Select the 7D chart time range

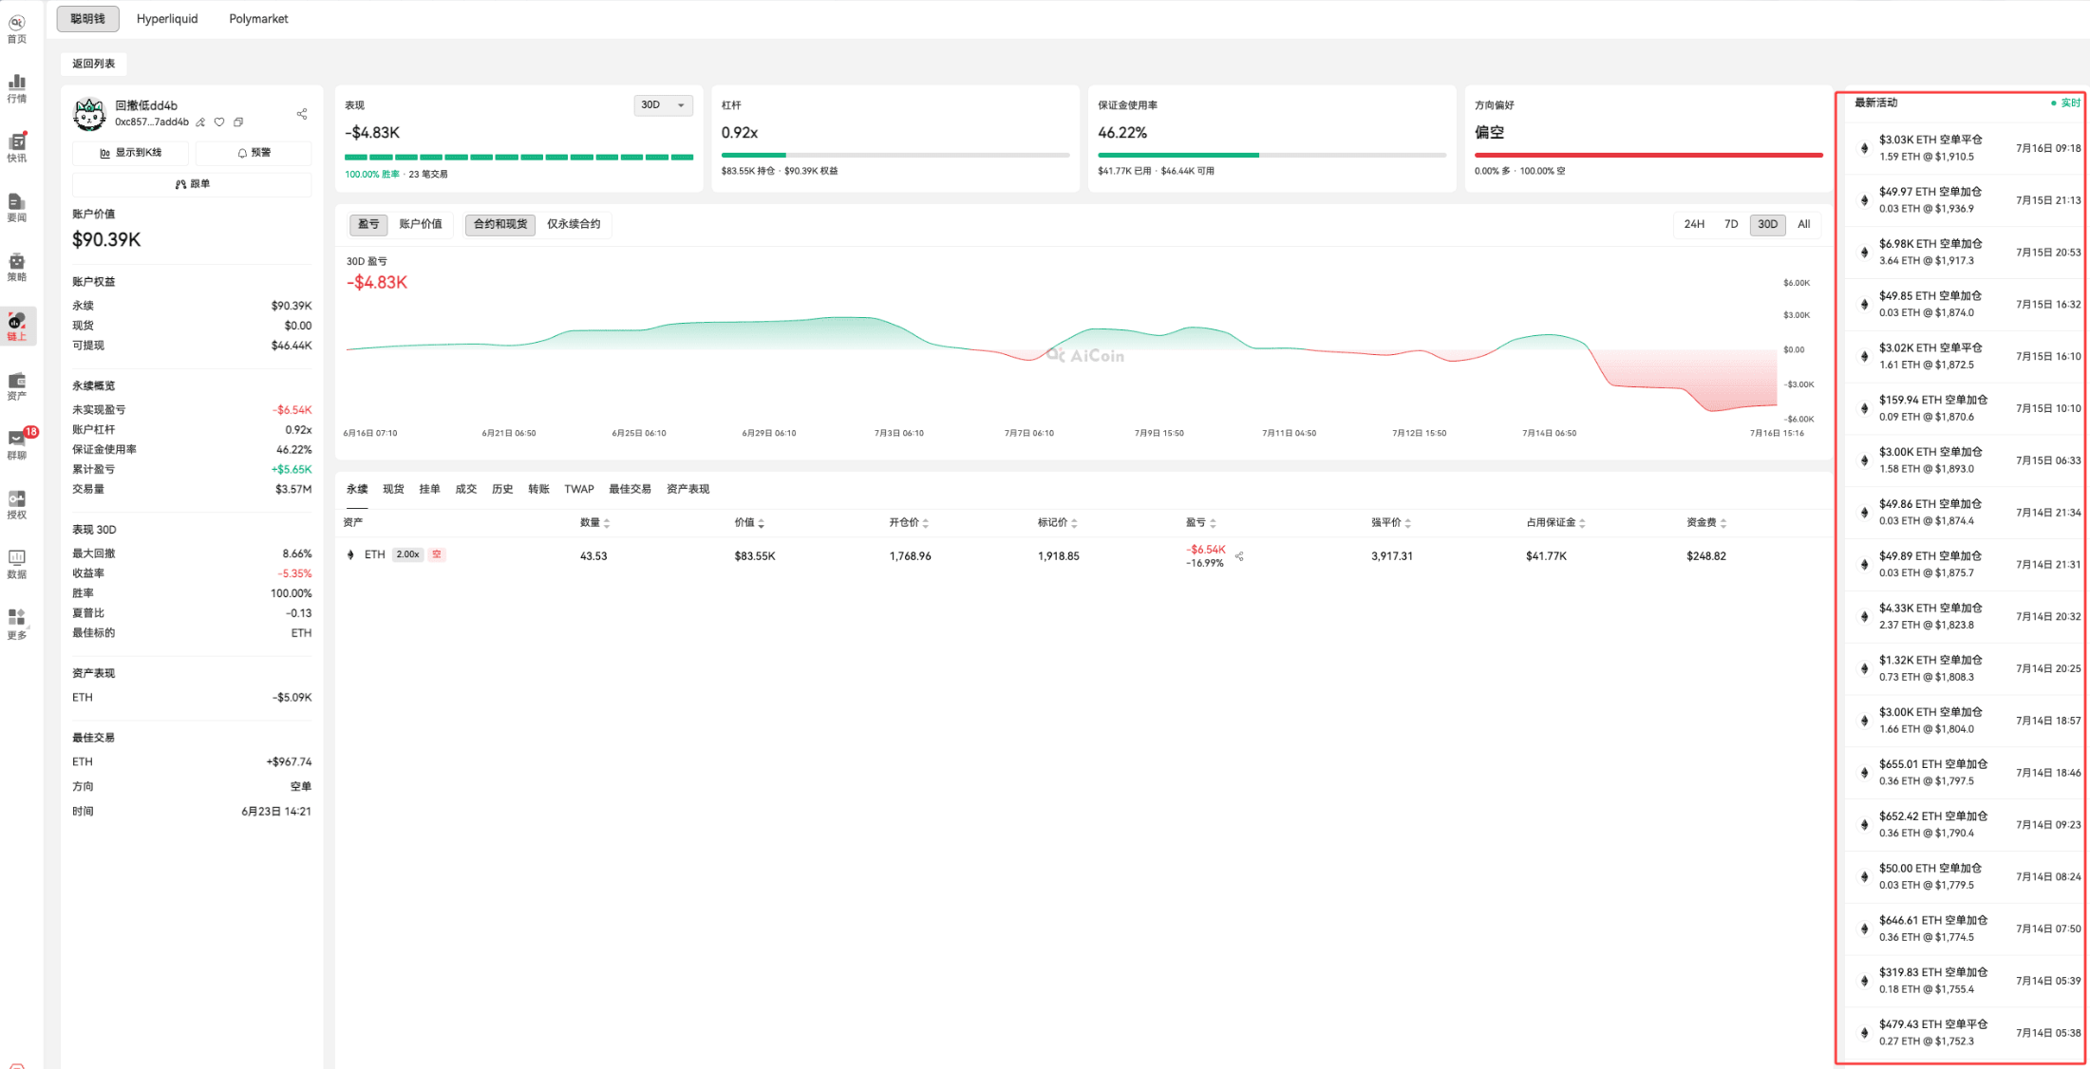(x=1731, y=224)
